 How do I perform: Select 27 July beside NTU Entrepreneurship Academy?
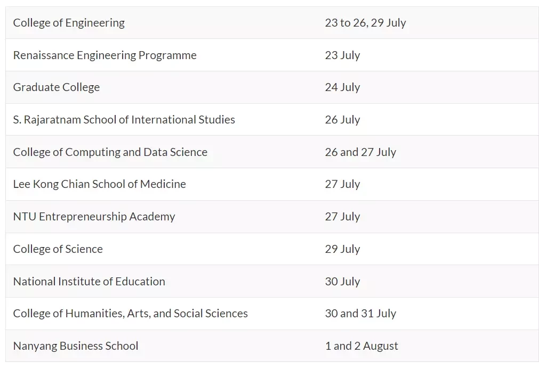(342, 217)
